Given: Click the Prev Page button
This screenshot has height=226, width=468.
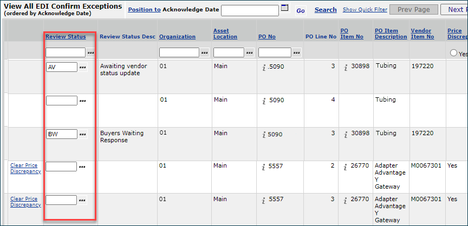Looking at the screenshot, I should [413, 10].
